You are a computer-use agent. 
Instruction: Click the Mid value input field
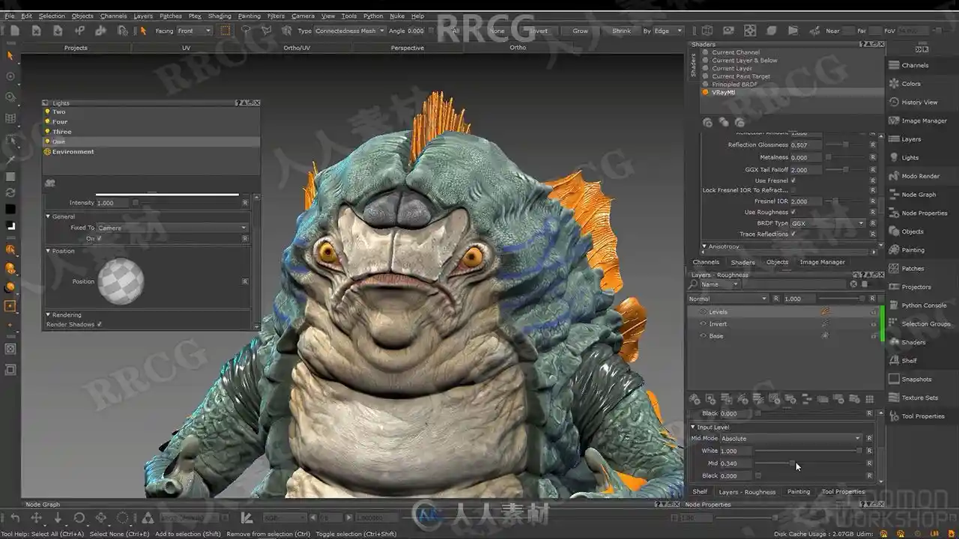[734, 463]
